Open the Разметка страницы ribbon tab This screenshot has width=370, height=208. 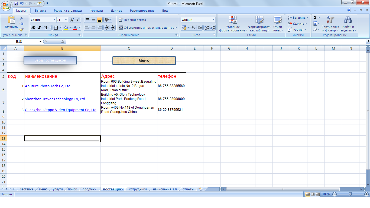68,11
